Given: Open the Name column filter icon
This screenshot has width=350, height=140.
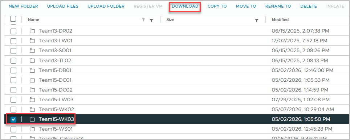Looking at the screenshot, I should (151, 21).
